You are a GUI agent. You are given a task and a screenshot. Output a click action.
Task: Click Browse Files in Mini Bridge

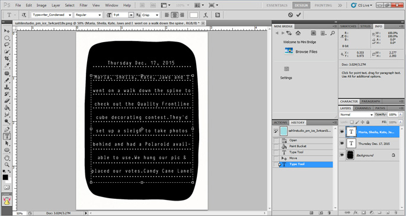[306, 52]
